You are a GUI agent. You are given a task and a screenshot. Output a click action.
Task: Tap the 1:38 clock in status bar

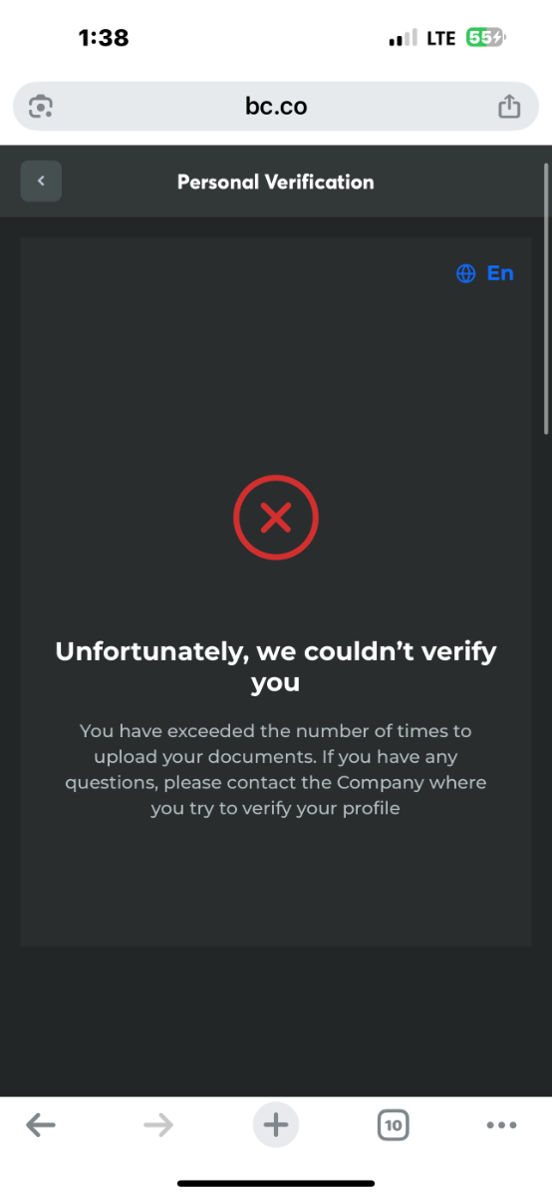pos(104,38)
